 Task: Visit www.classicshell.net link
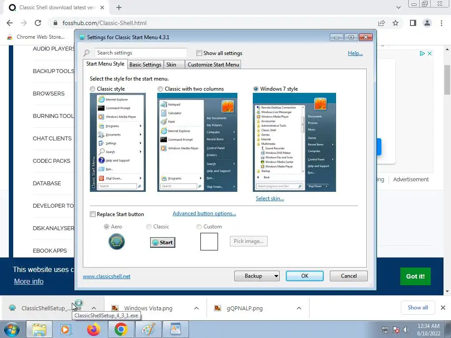pos(107,276)
